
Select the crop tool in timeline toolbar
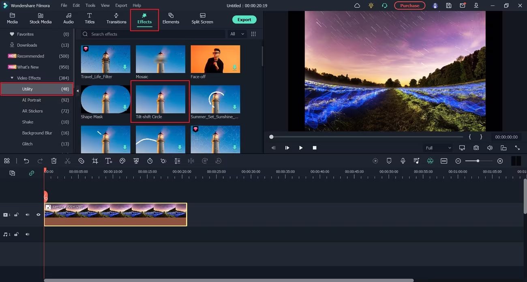click(x=95, y=161)
